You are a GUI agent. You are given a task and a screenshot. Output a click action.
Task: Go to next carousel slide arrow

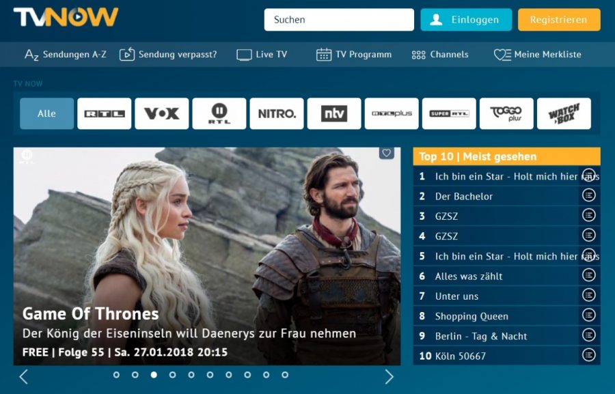(x=389, y=376)
